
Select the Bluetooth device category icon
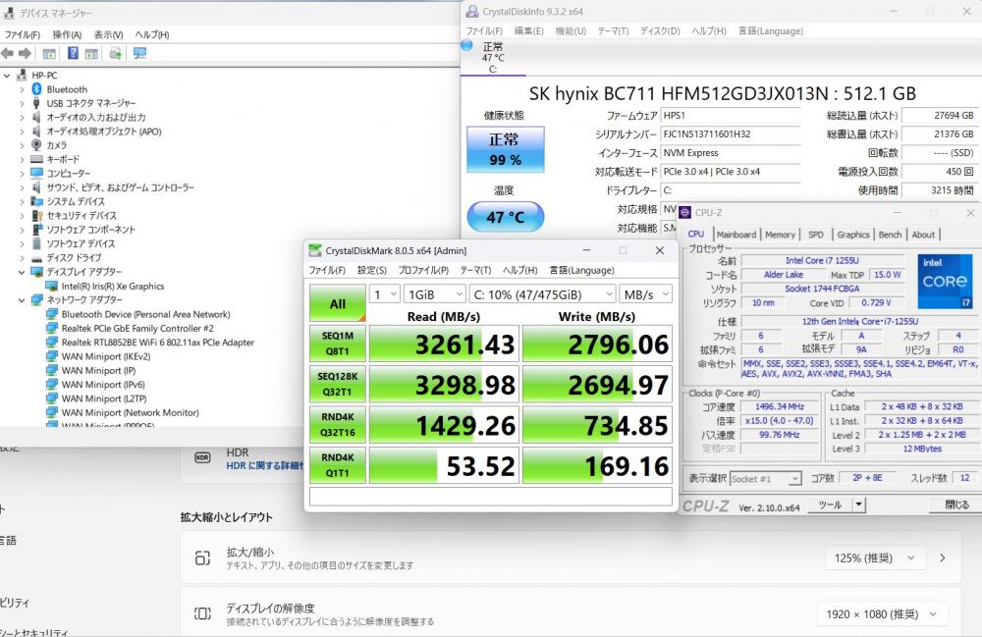[x=36, y=89]
